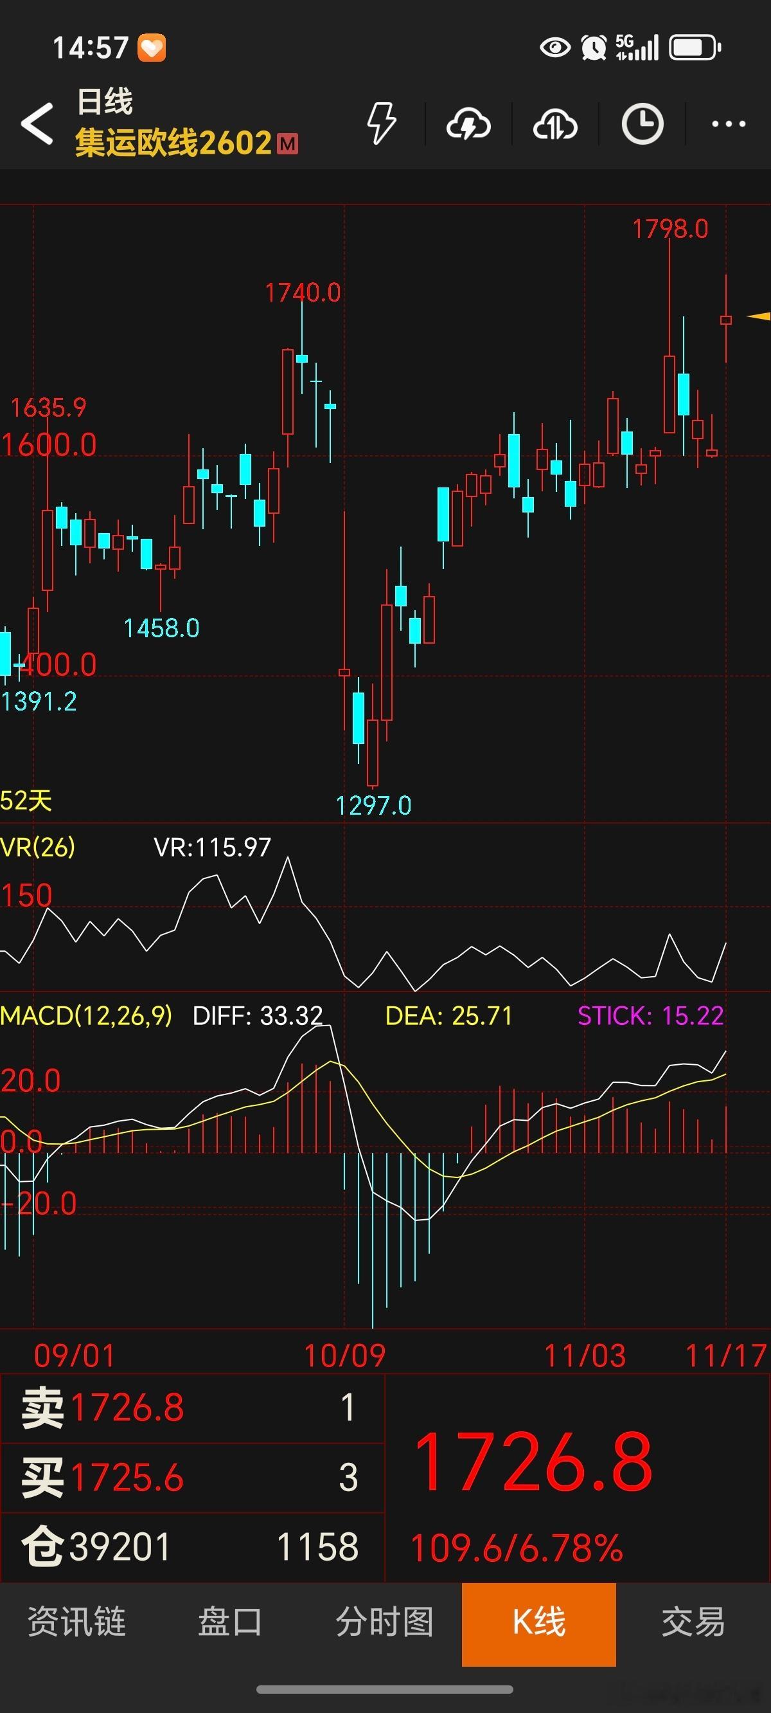The image size is (771, 1713).
Task: Tap the 1391.2 price label
Action: [39, 702]
